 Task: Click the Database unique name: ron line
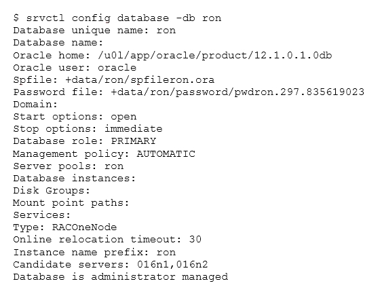pyautogui.click(x=94, y=31)
